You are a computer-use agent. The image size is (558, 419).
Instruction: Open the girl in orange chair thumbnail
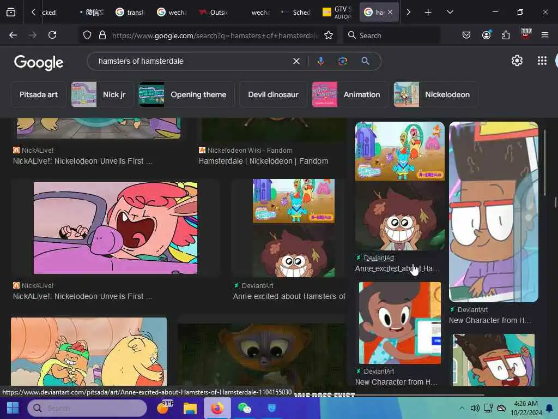(x=399, y=323)
